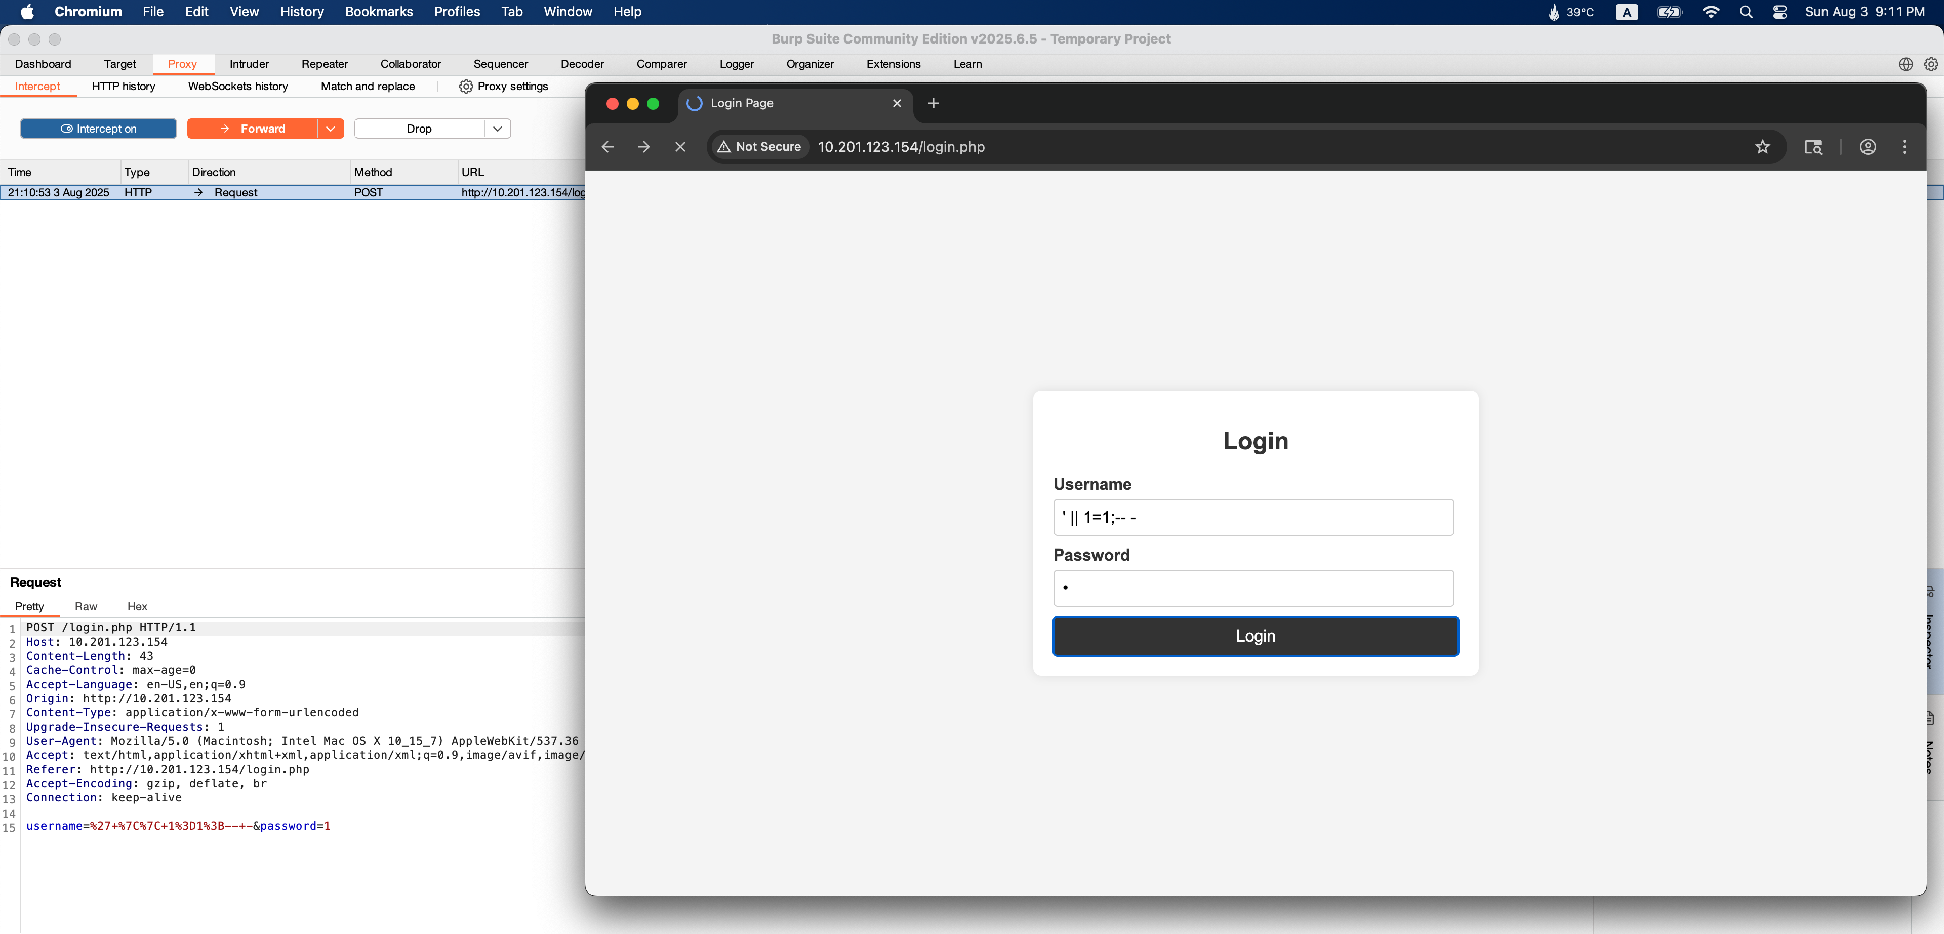This screenshot has width=1944, height=934.
Task: Open the Bookmarks menu in menu bar
Action: (x=378, y=11)
